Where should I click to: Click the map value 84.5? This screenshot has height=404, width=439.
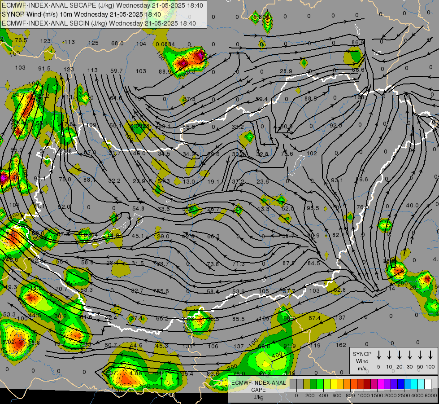(313, 263)
